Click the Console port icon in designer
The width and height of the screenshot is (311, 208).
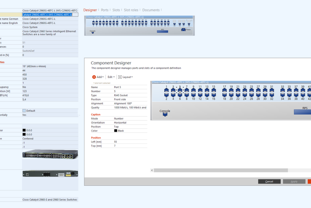point(165,114)
